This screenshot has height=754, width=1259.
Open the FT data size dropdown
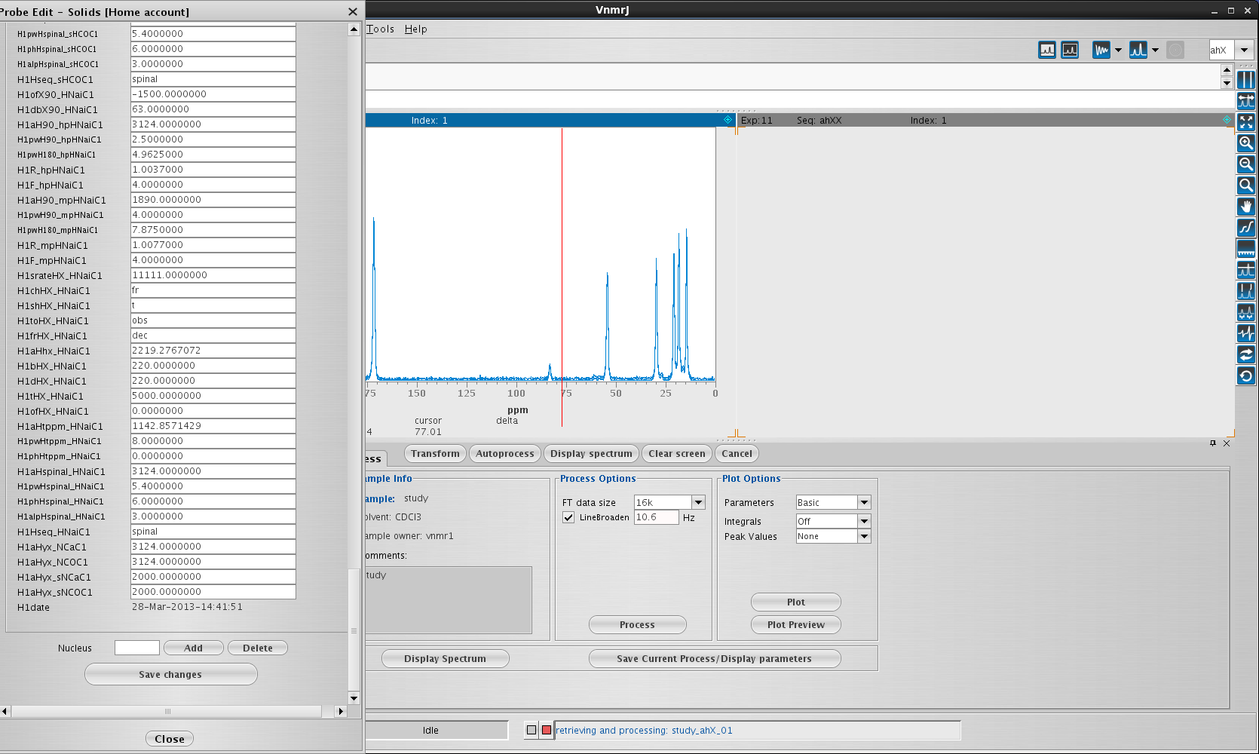pyautogui.click(x=698, y=502)
